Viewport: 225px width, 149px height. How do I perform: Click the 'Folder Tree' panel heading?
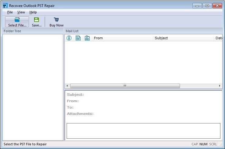pyautogui.click(x=12, y=31)
